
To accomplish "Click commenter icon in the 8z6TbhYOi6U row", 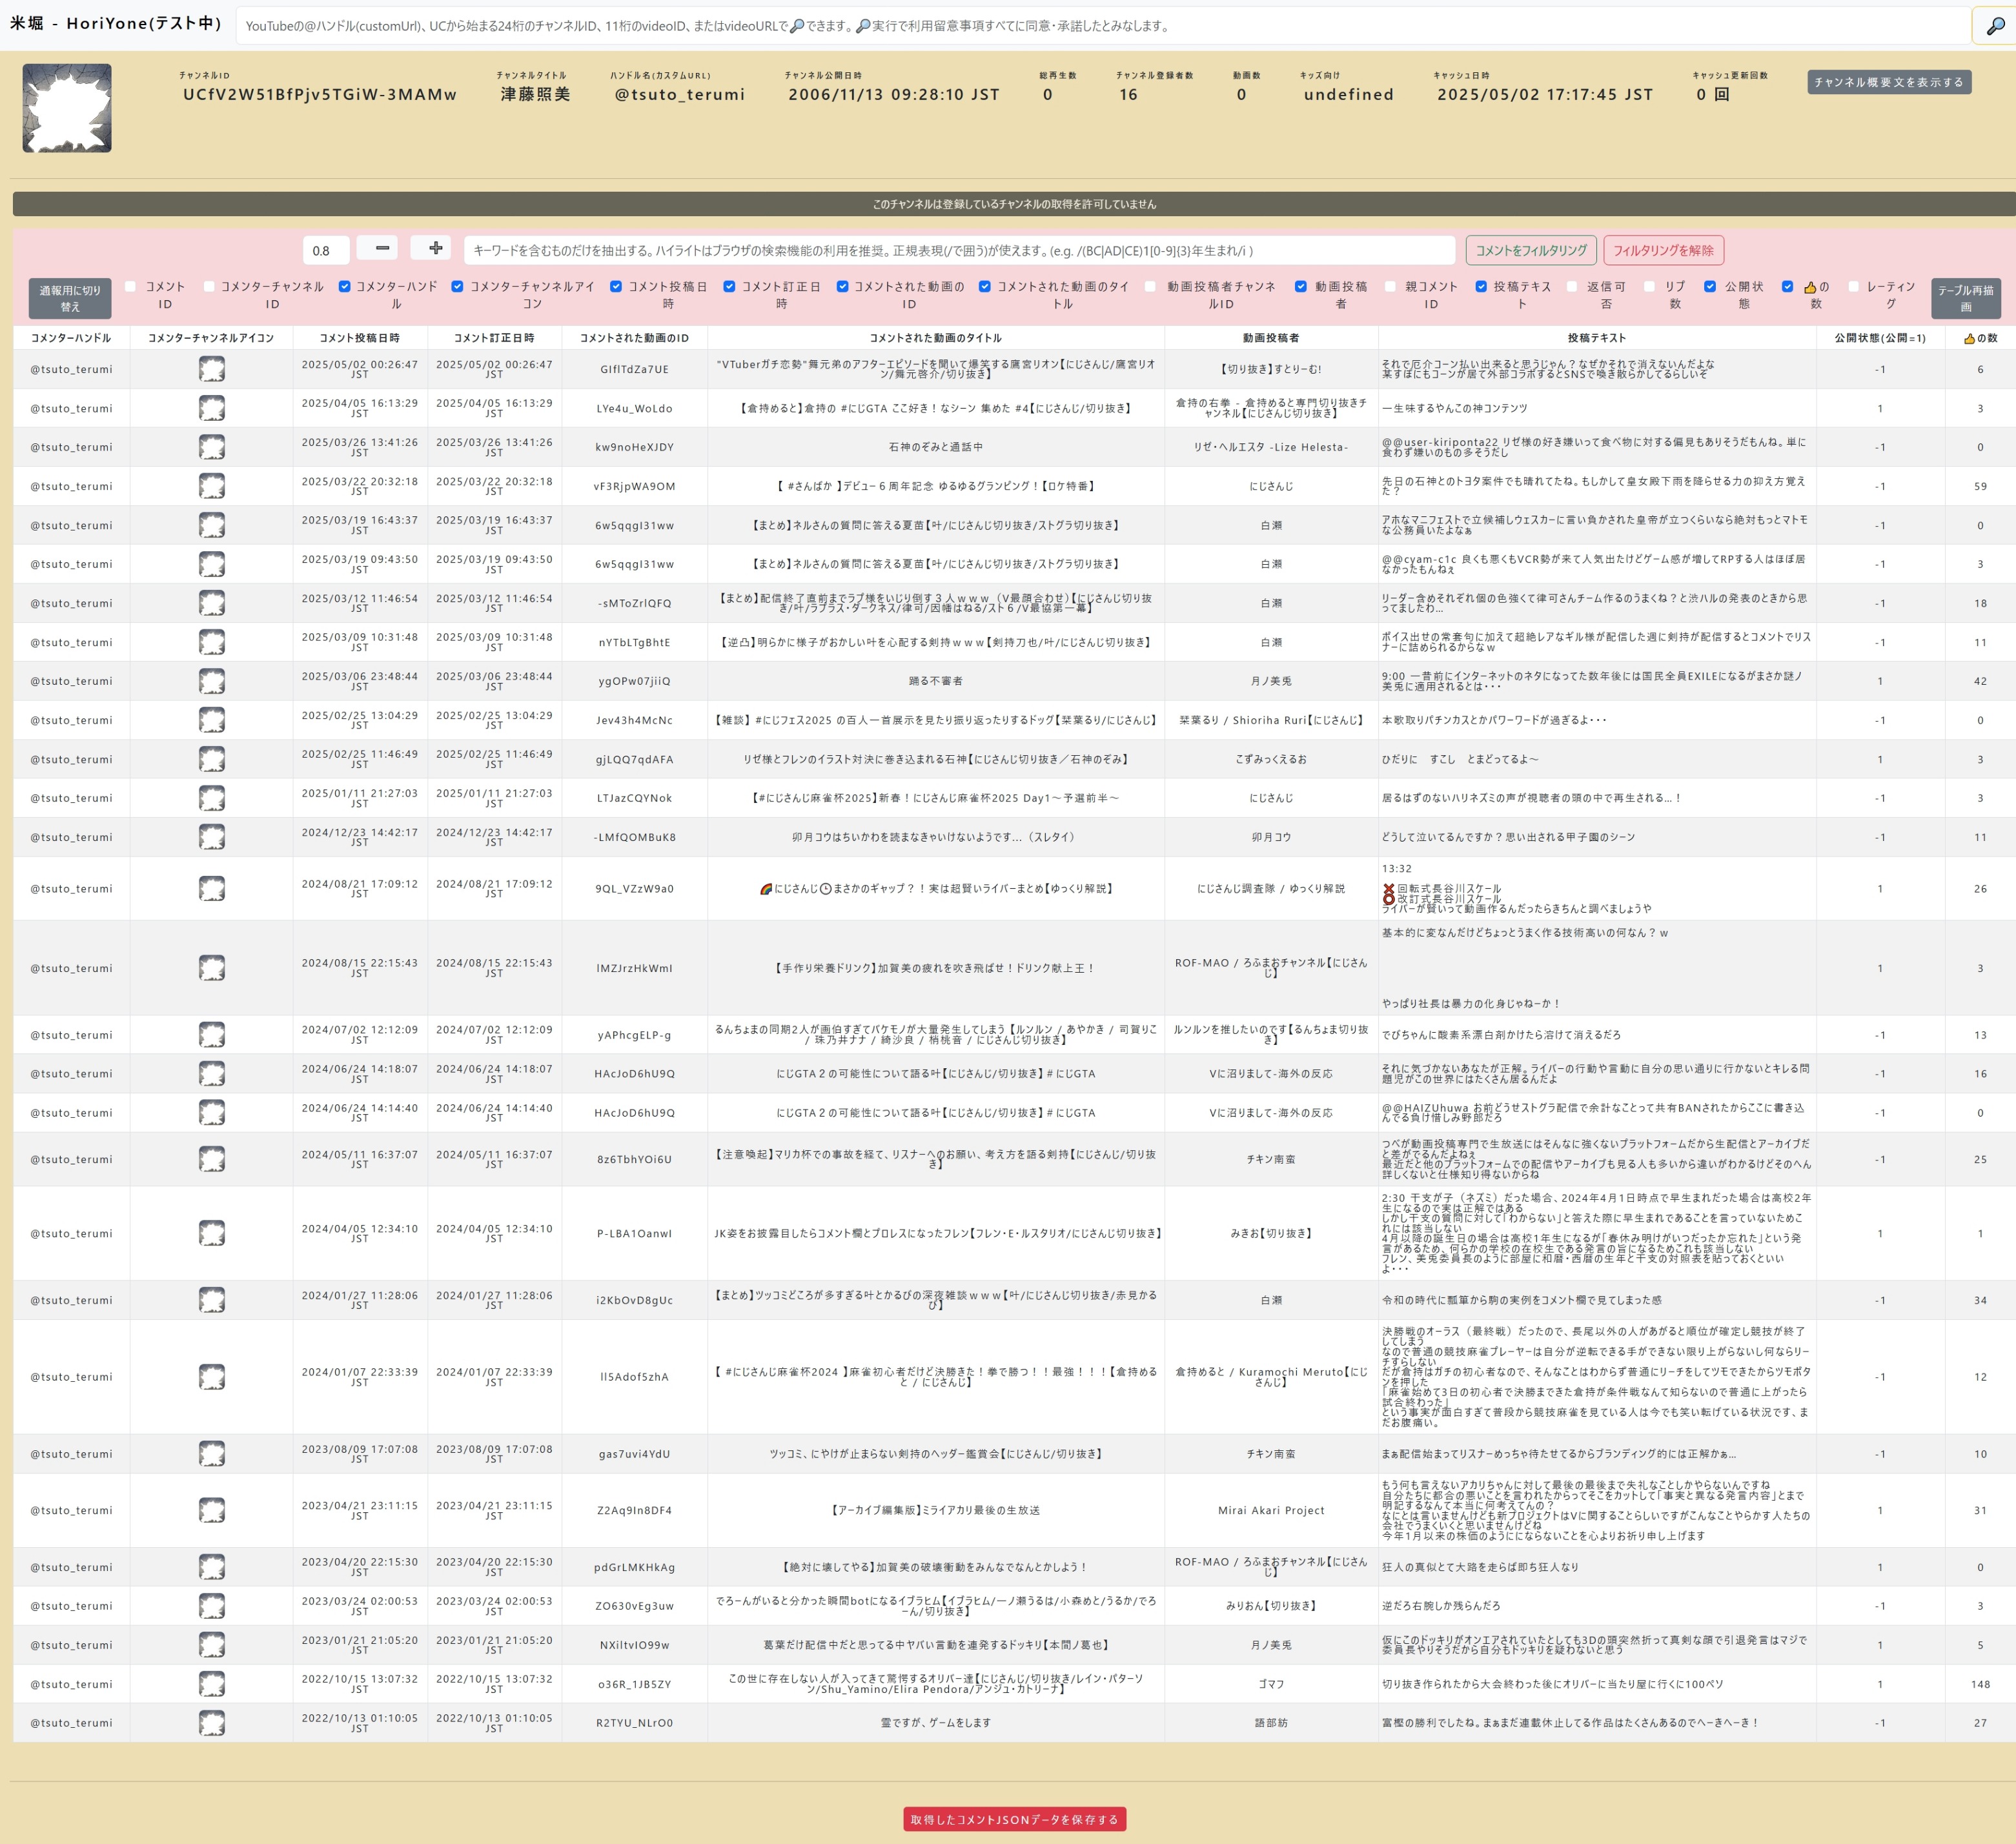I will pyautogui.click(x=211, y=1159).
